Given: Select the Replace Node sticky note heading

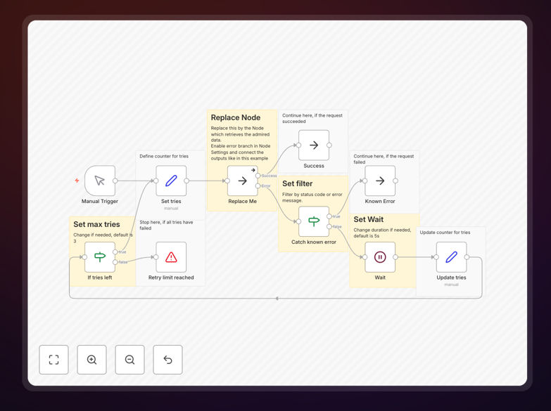Looking at the screenshot, I should (x=236, y=117).
